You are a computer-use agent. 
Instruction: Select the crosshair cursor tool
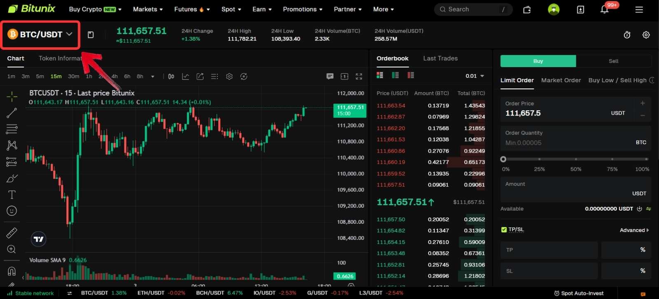12,97
